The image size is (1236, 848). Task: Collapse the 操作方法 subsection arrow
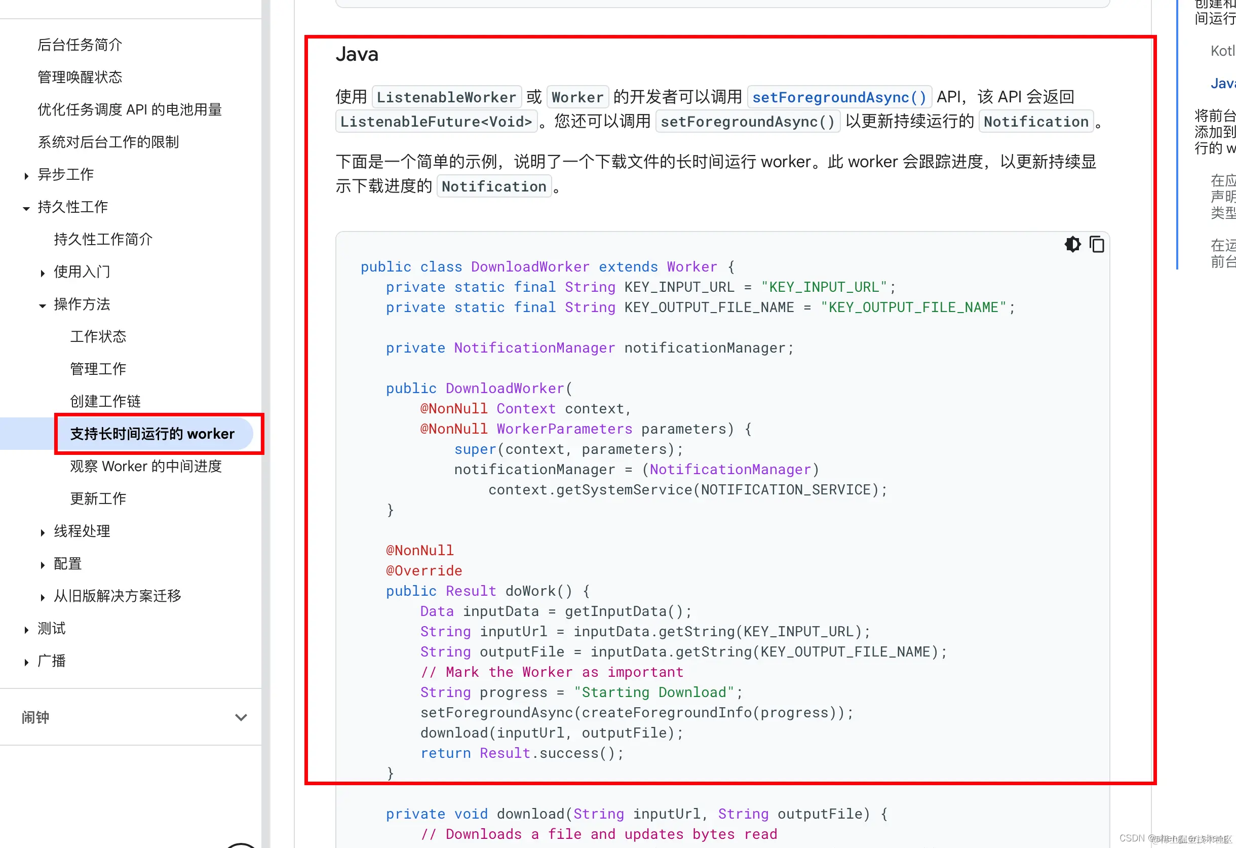pyautogui.click(x=43, y=305)
